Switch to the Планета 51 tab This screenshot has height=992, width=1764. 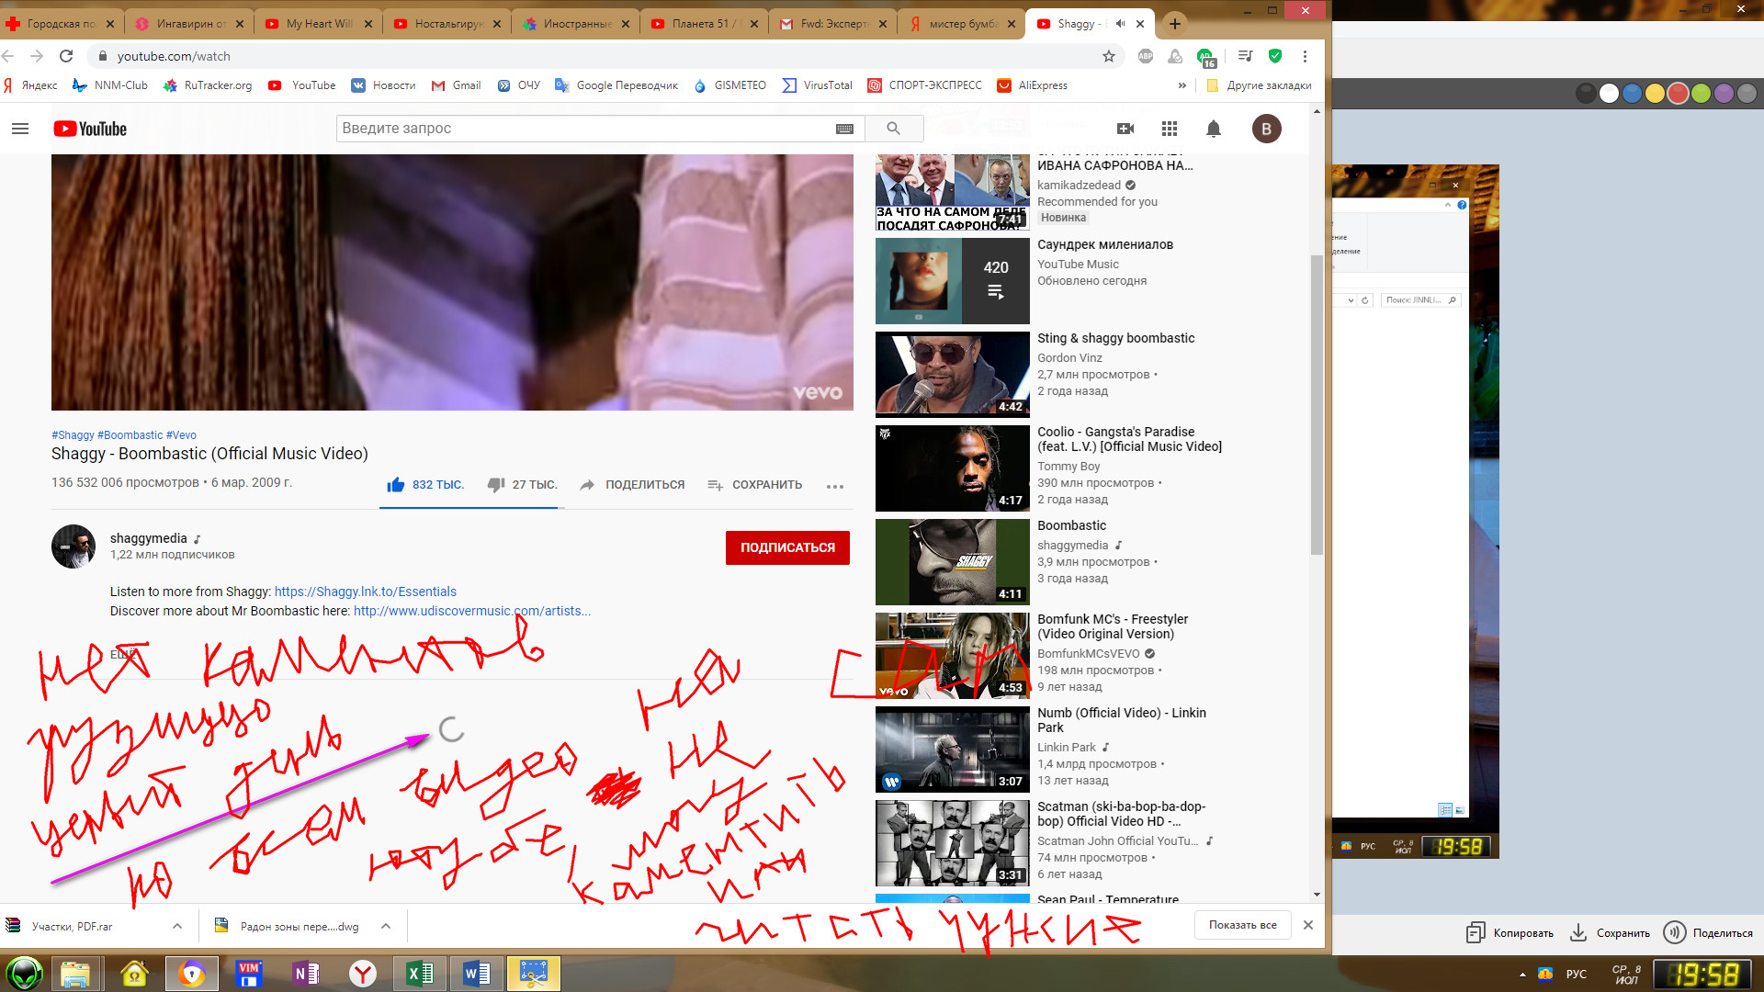[x=705, y=24]
